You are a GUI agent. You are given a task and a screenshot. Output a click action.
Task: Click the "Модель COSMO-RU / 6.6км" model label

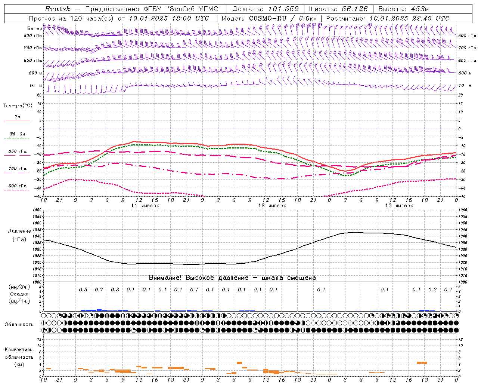(x=269, y=18)
